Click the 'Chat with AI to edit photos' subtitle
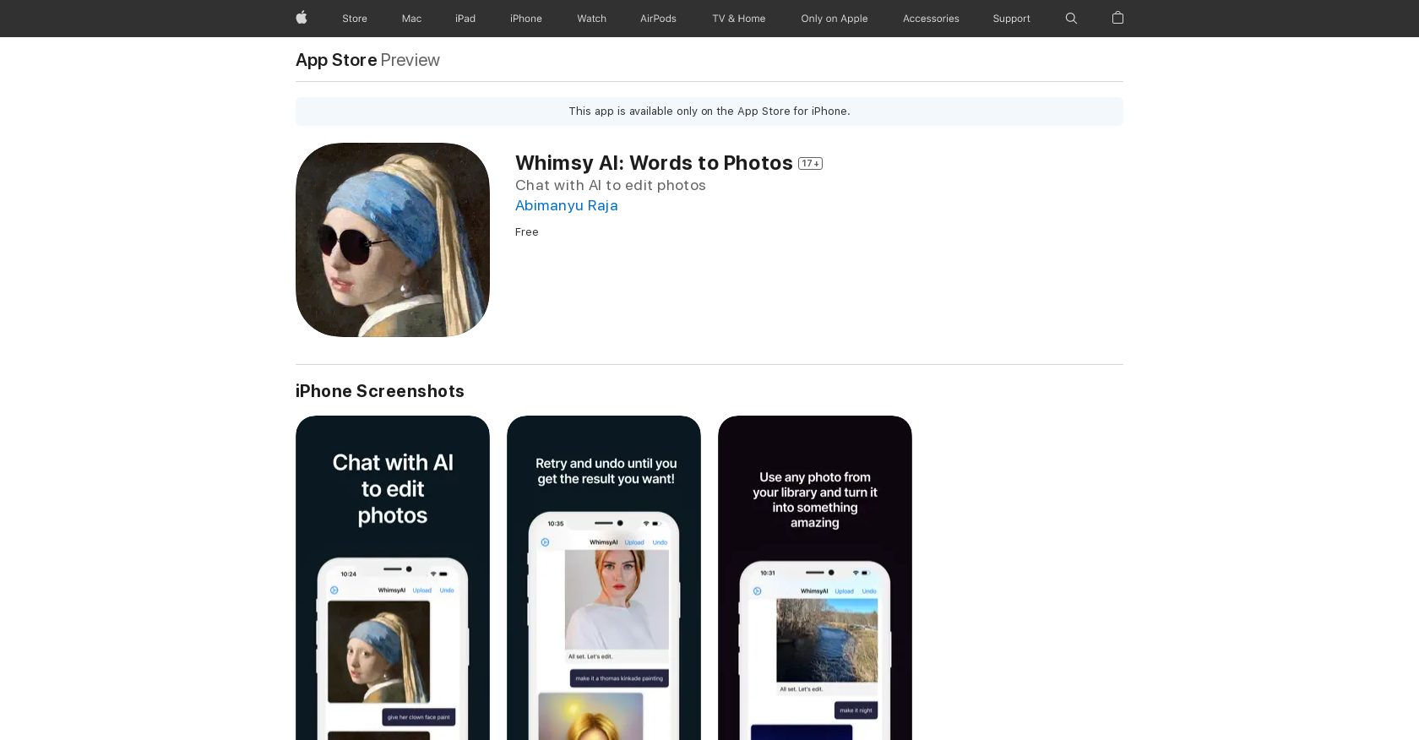1419x740 pixels. (x=611, y=185)
